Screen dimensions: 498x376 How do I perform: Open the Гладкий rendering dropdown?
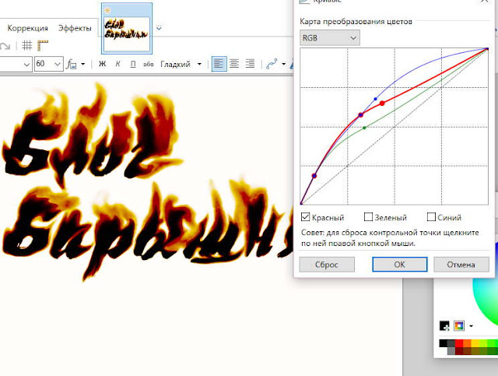click(181, 64)
